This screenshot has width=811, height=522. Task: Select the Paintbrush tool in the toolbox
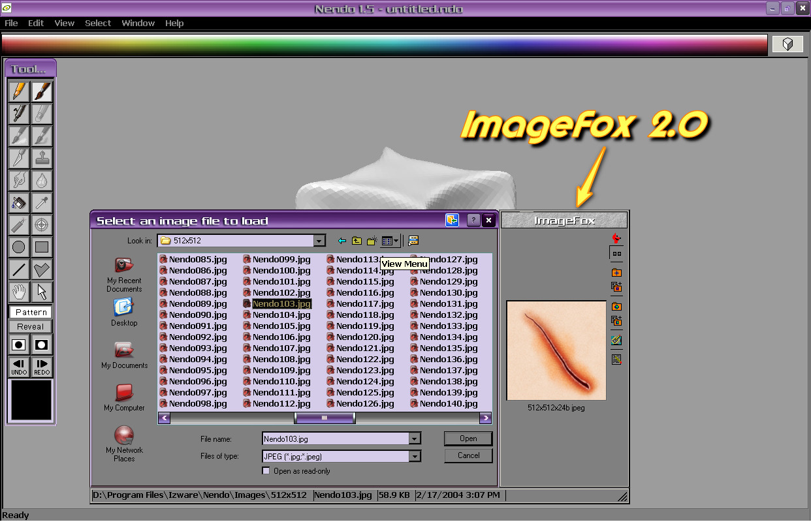(42, 91)
